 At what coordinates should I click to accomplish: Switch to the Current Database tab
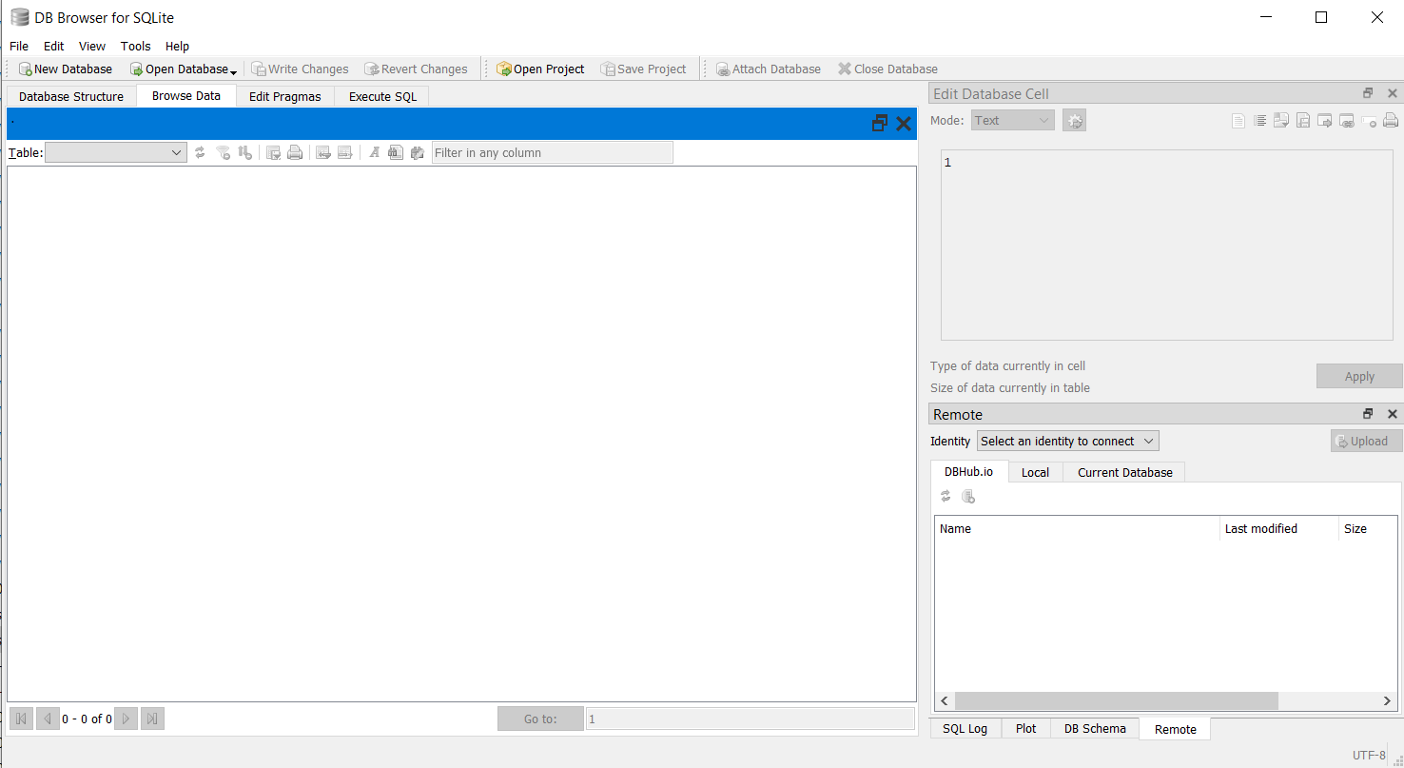(1124, 472)
